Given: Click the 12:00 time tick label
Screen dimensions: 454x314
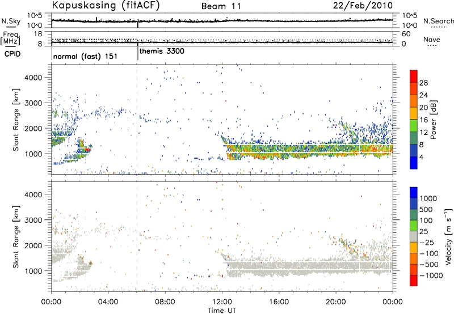Looking at the screenshot, I should [222, 302].
